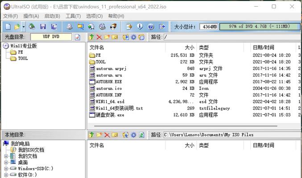Click the Mount to virtual drive icon
Image resolution: width=302 pixels, height=178 pixels.
(102, 27)
